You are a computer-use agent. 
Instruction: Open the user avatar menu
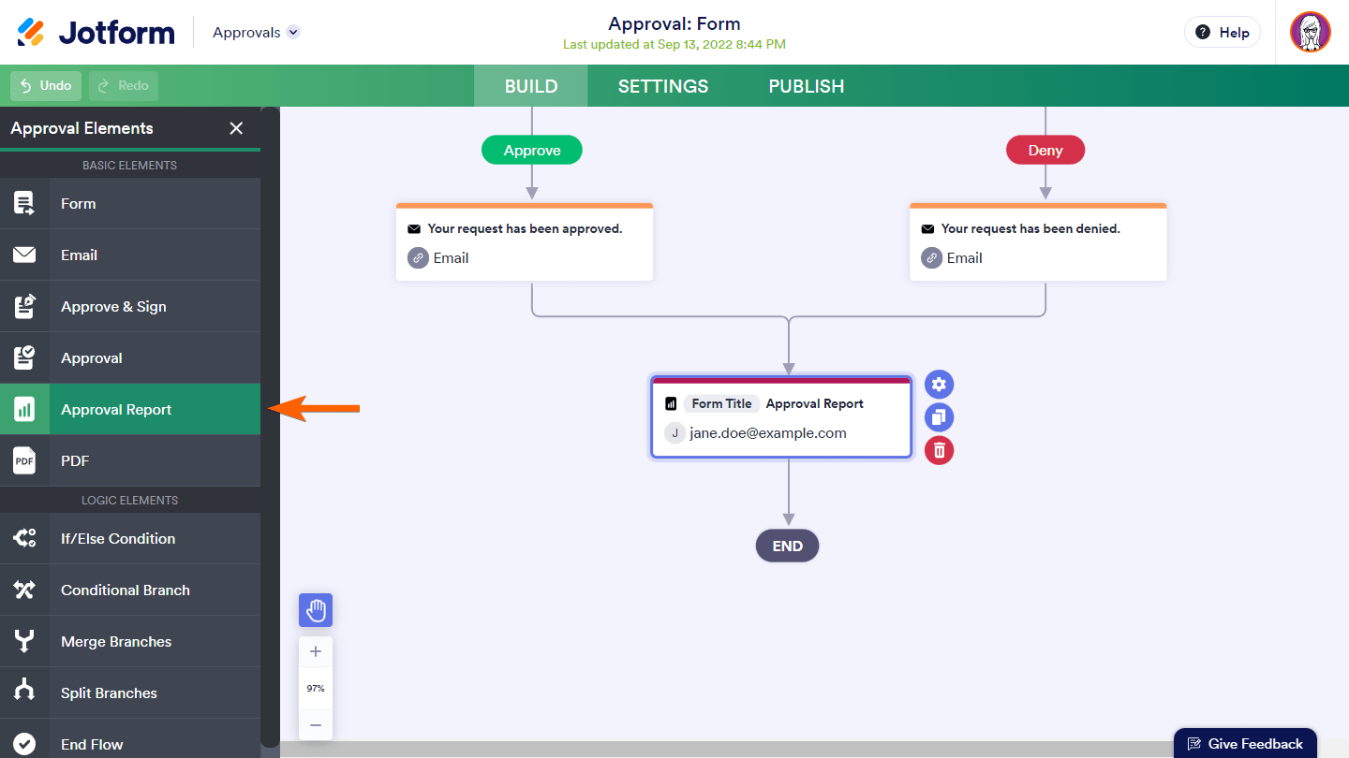tap(1310, 32)
